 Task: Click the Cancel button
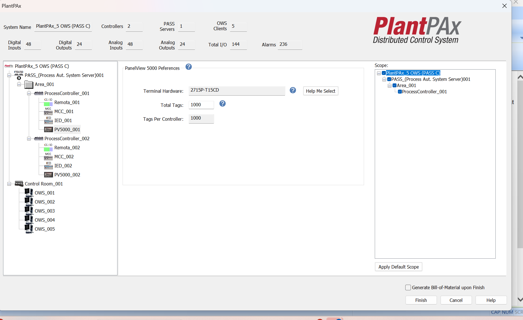(x=456, y=300)
